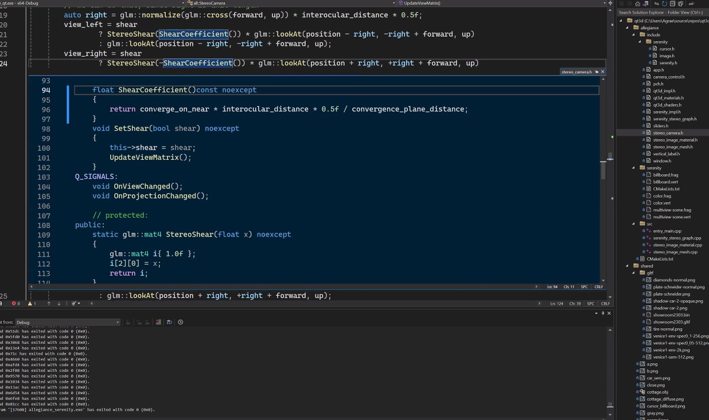Click the peek window vertical scrollbar thumb
Viewport: 709px width, 420px height.
pos(603,170)
